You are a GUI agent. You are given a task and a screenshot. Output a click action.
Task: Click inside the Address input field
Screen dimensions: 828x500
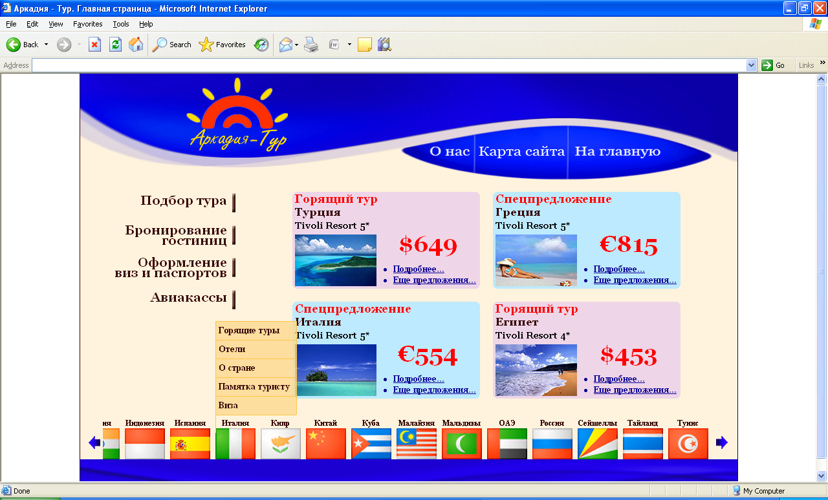388,65
